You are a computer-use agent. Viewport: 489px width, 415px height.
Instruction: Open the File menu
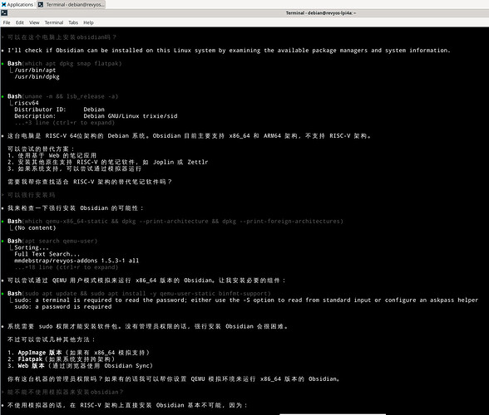tap(7, 22)
